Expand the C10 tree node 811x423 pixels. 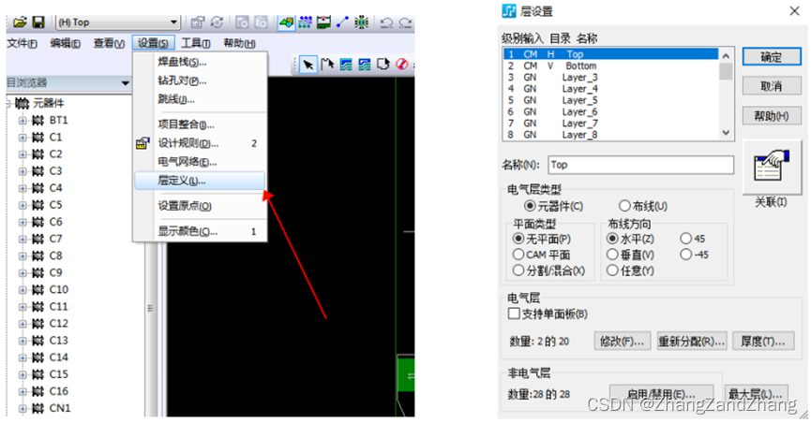23,290
